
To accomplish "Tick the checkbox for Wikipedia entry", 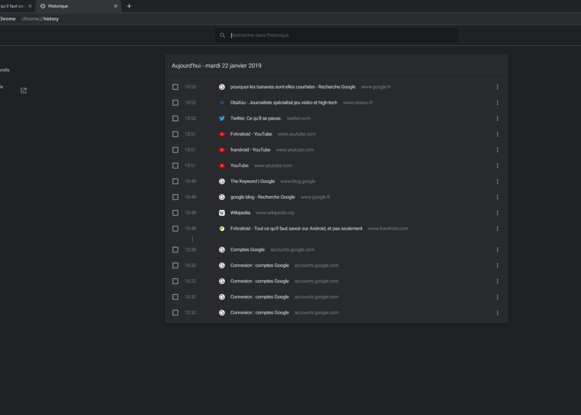I will (175, 213).
